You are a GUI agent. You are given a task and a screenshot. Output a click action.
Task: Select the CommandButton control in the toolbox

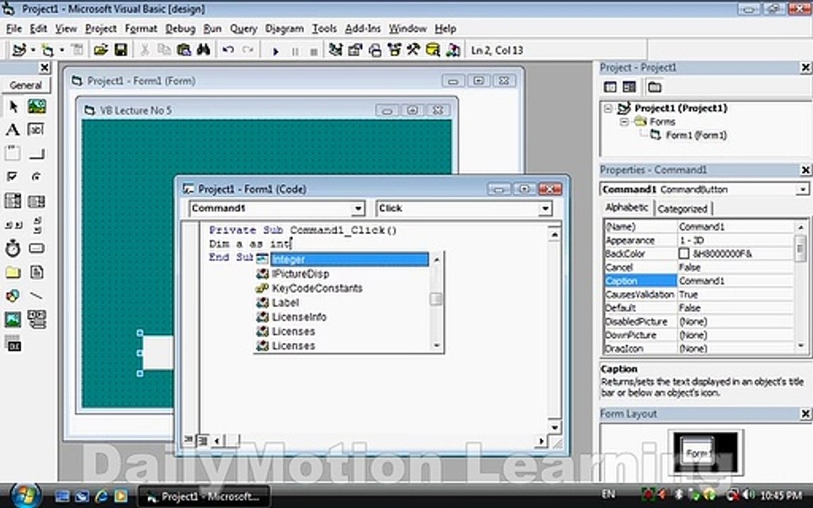36,154
